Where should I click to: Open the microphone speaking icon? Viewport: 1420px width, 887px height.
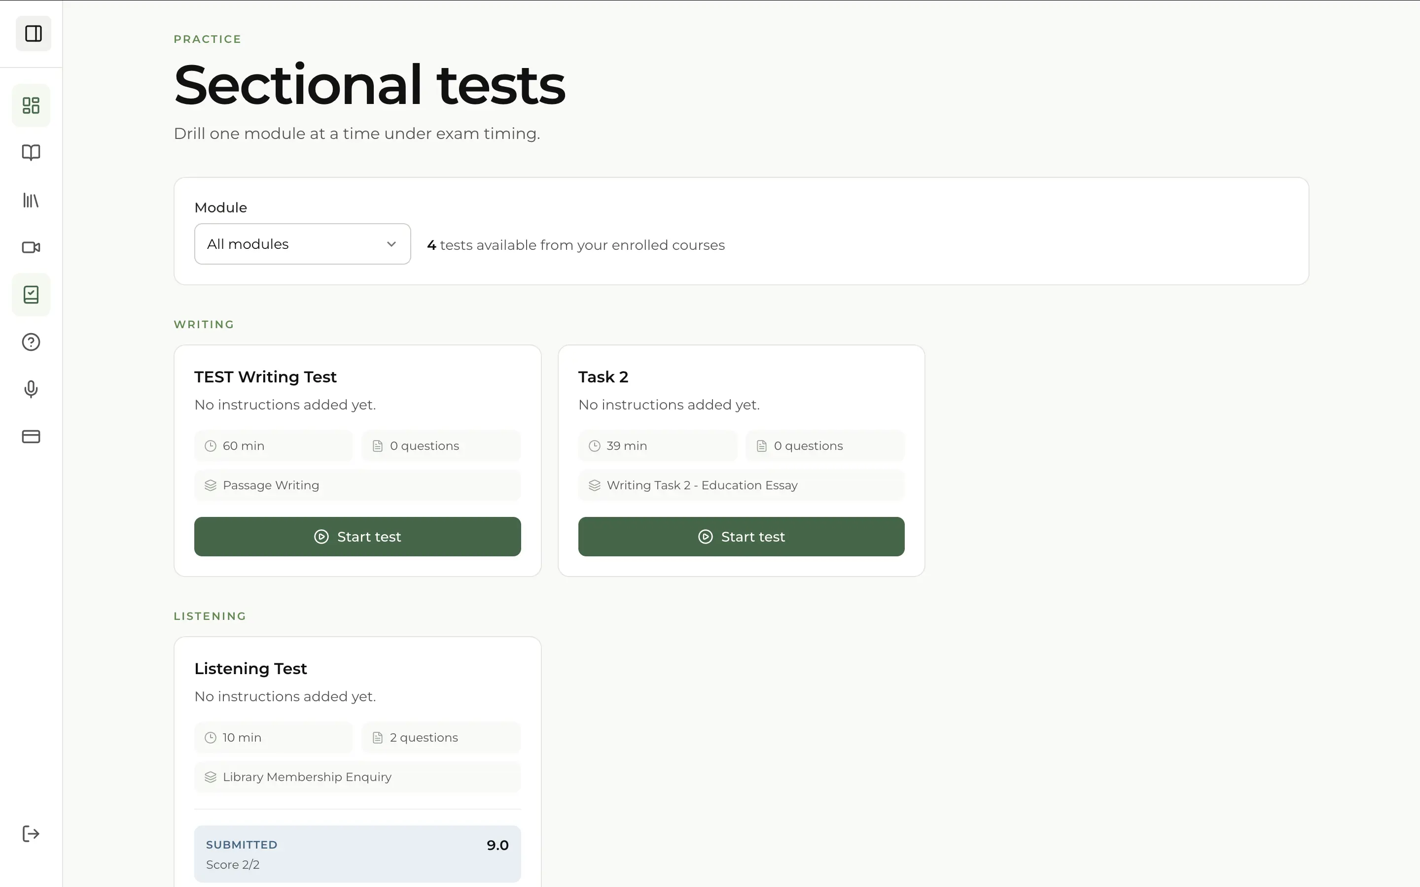(x=31, y=389)
